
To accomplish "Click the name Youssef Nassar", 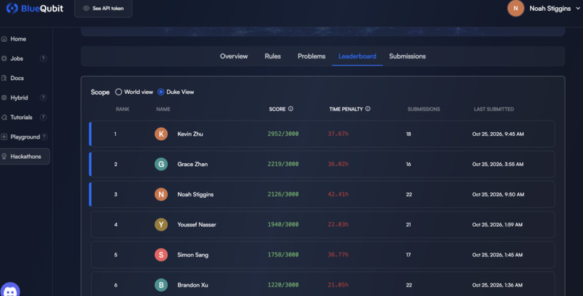I will pos(197,225).
